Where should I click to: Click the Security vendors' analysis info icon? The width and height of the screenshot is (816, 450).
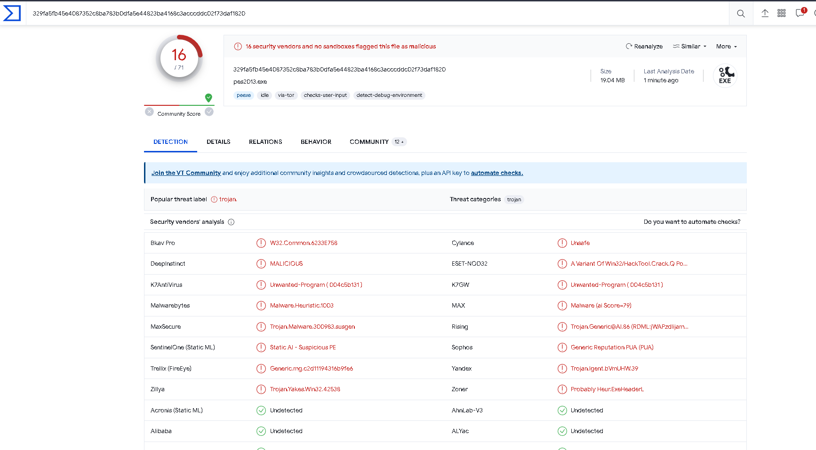coord(231,222)
